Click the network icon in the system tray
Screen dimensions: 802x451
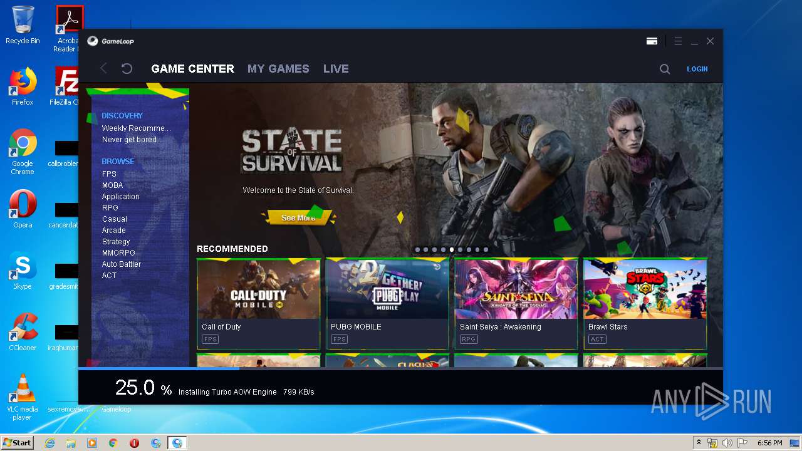[712, 443]
